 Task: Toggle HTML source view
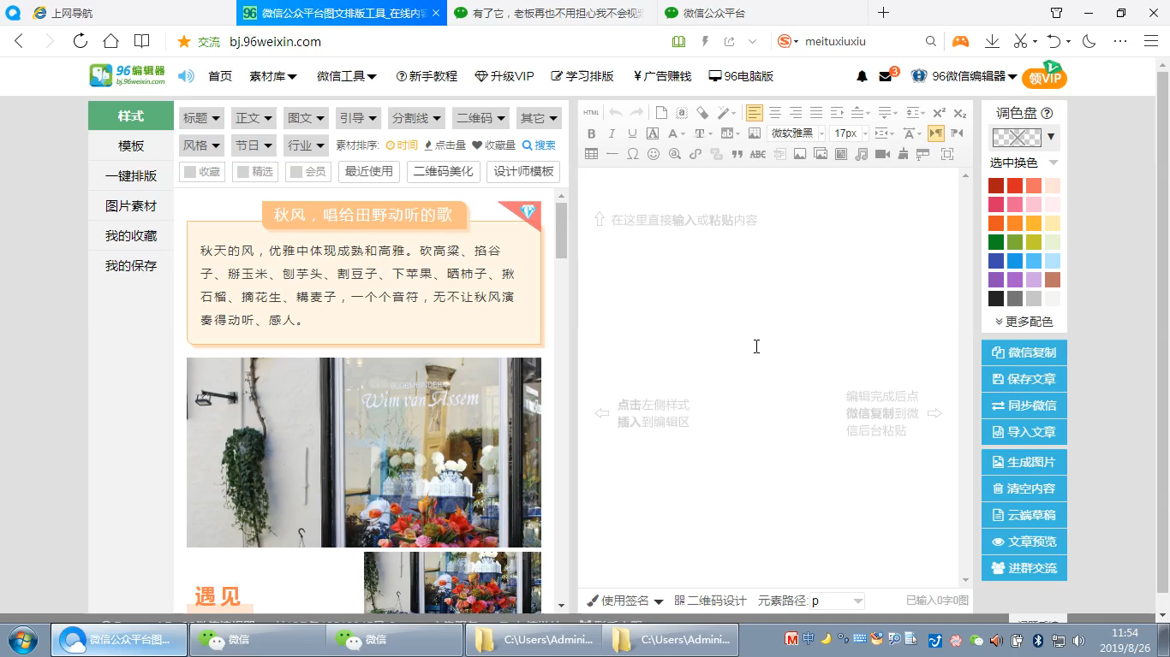pos(591,112)
